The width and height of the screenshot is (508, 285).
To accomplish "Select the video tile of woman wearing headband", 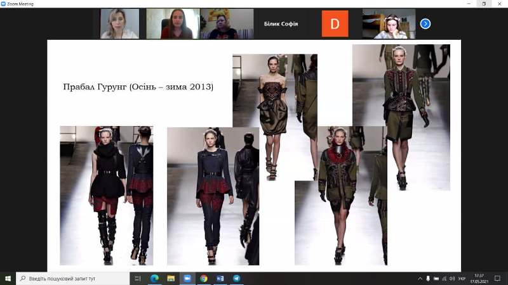I will [x=389, y=23].
